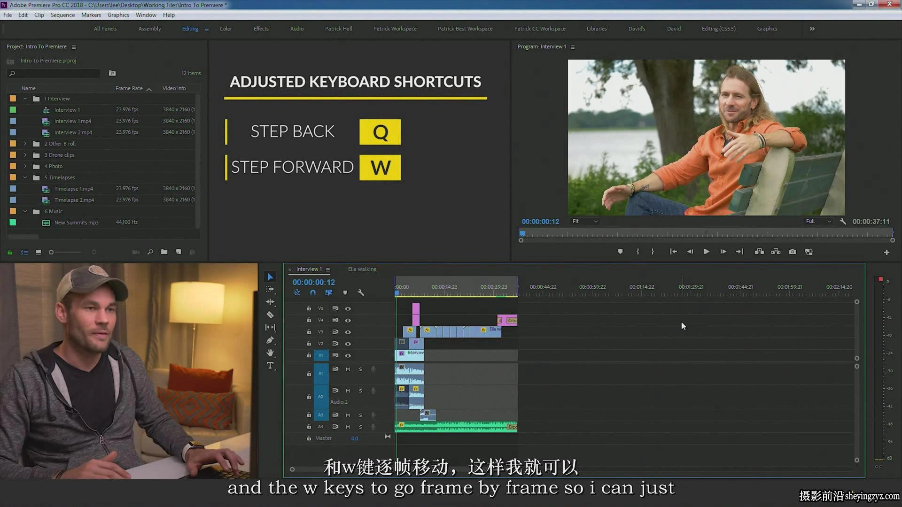Switch to the Color workspace
The width and height of the screenshot is (902, 507).
click(x=226, y=29)
